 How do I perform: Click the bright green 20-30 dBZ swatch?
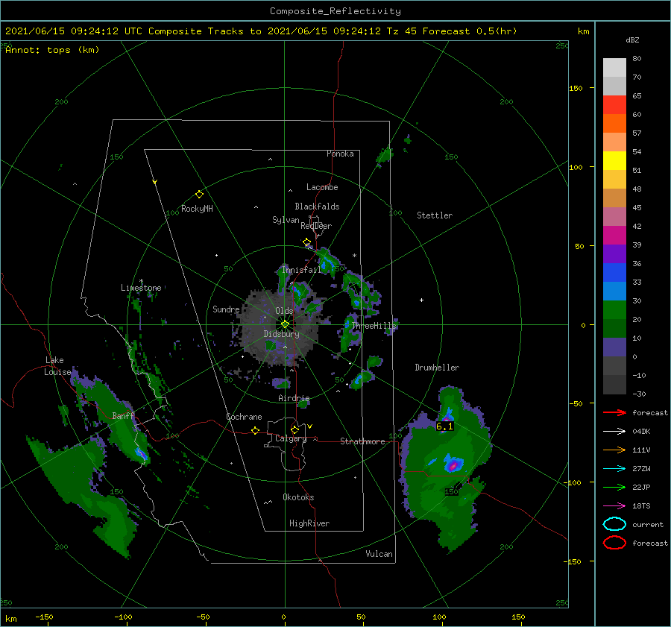614,310
